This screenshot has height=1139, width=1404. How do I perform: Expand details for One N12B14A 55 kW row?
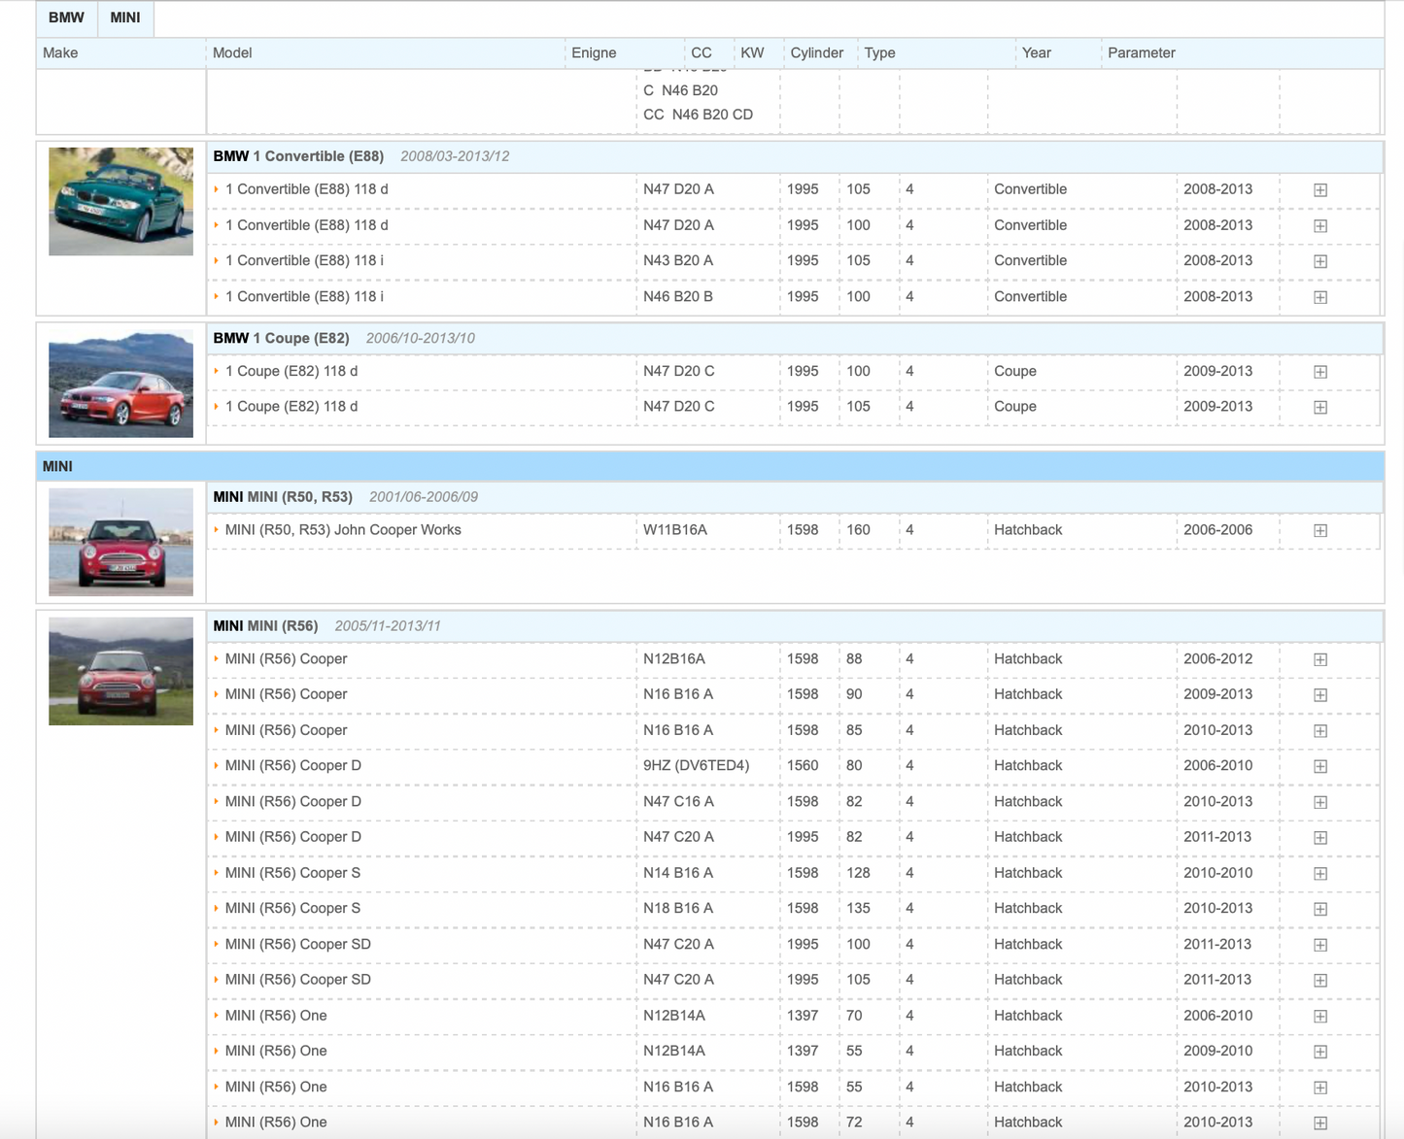pos(1320,1052)
